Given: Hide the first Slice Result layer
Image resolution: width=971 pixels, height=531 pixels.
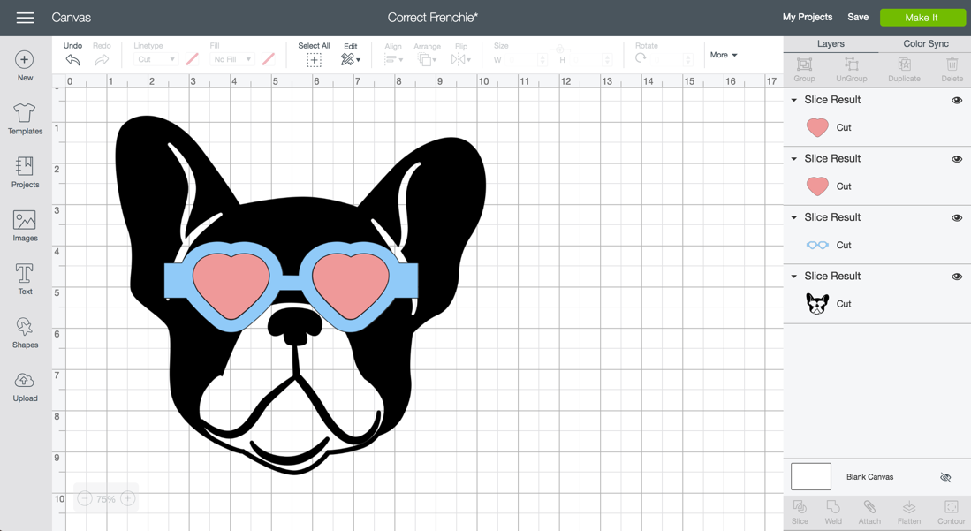Looking at the screenshot, I should 957,101.
